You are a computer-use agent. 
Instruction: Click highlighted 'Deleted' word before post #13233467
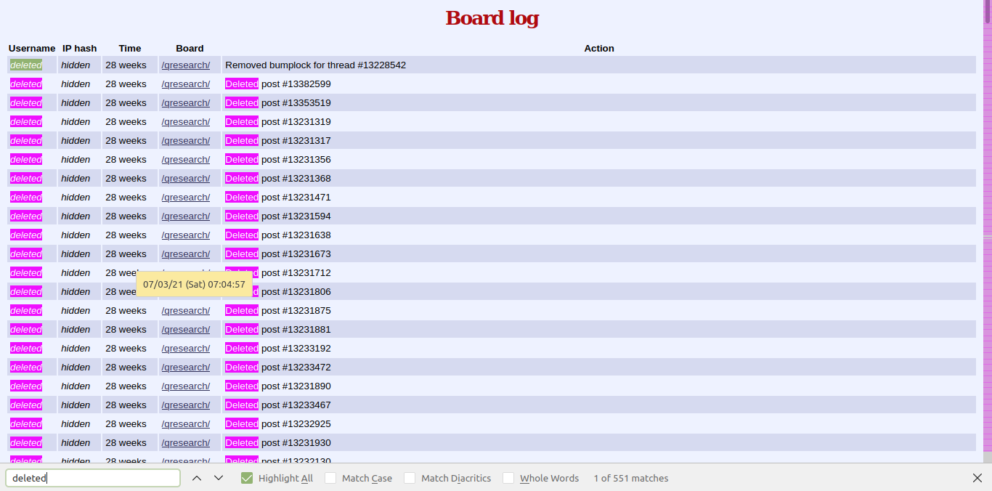[x=242, y=405]
